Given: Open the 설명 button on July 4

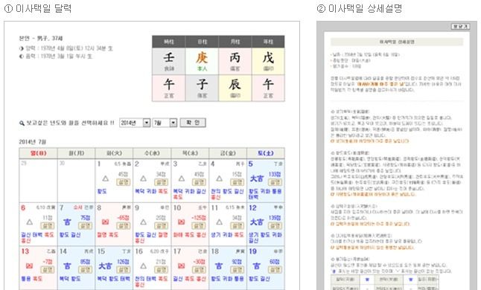Looking at the screenshot, I should pos(237,182).
